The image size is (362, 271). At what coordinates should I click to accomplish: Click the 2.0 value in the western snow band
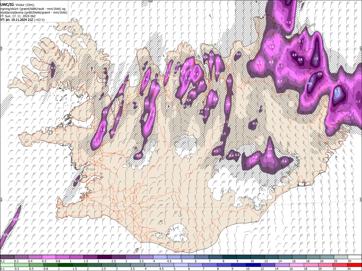103,130
